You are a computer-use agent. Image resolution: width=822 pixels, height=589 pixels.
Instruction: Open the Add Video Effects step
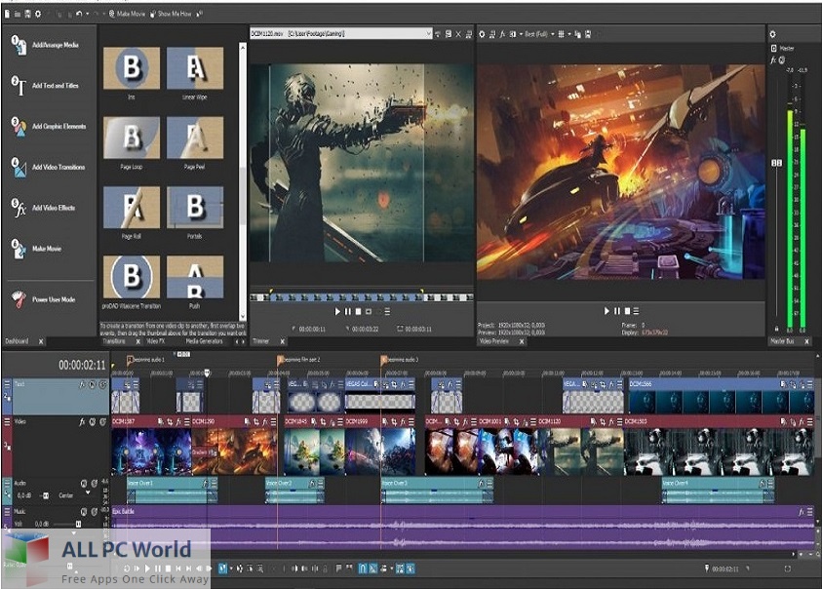coord(44,209)
